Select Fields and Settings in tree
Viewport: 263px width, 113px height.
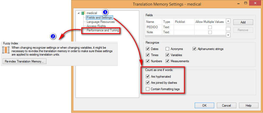[x=99, y=18]
